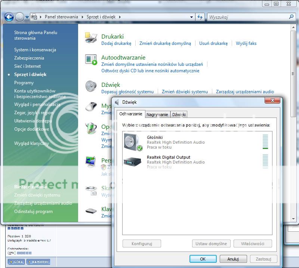
Task: Switch to the Nagrywanie tab
Action: (x=157, y=115)
